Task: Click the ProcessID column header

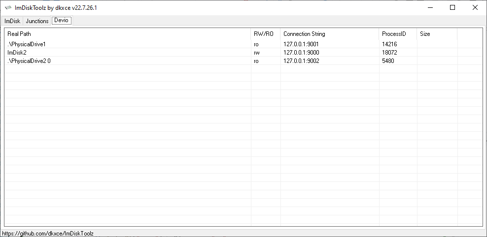Action: coord(398,34)
